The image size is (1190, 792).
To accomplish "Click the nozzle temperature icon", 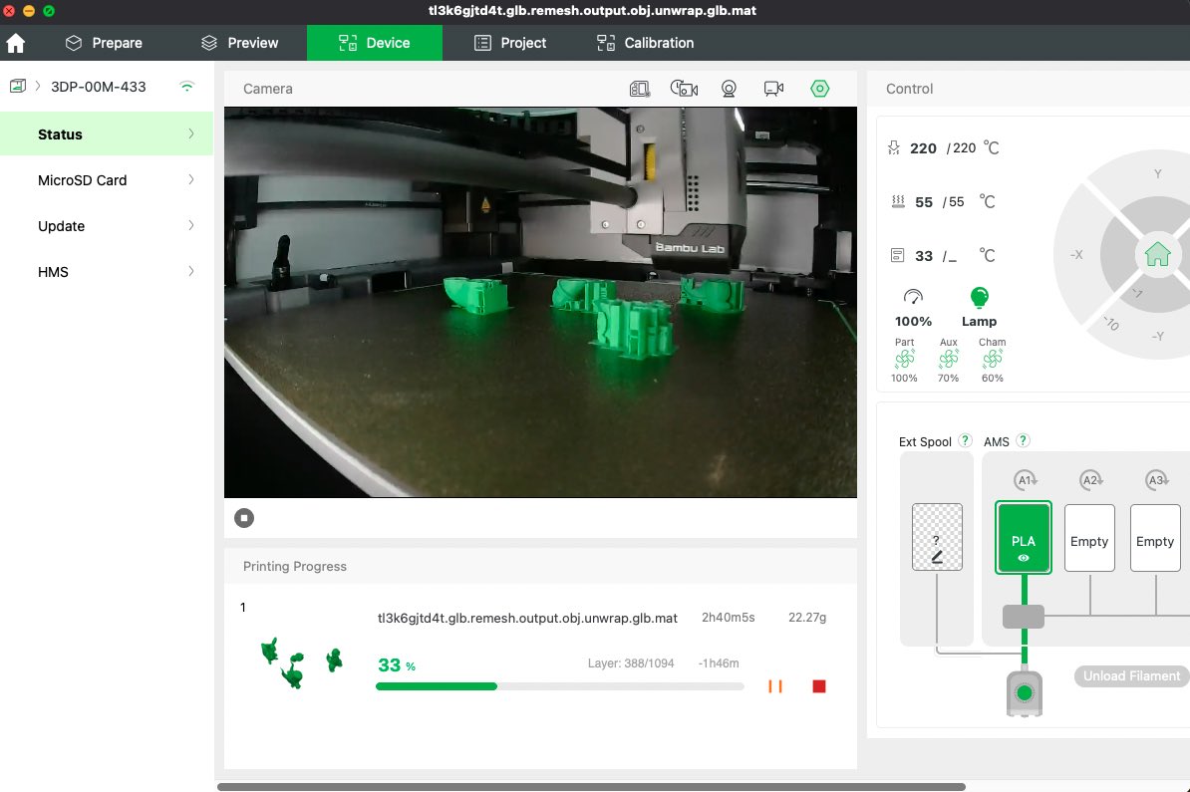I will coord(894,147).
